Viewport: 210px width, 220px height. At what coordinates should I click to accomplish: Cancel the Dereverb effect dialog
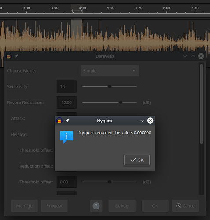pos(185,206)
